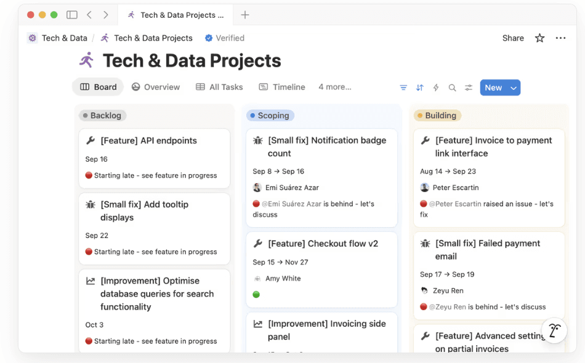Screen dimensions: 585x363
Task: Open the "[Feature] API endpoints" card
Action: pos(154,140)
